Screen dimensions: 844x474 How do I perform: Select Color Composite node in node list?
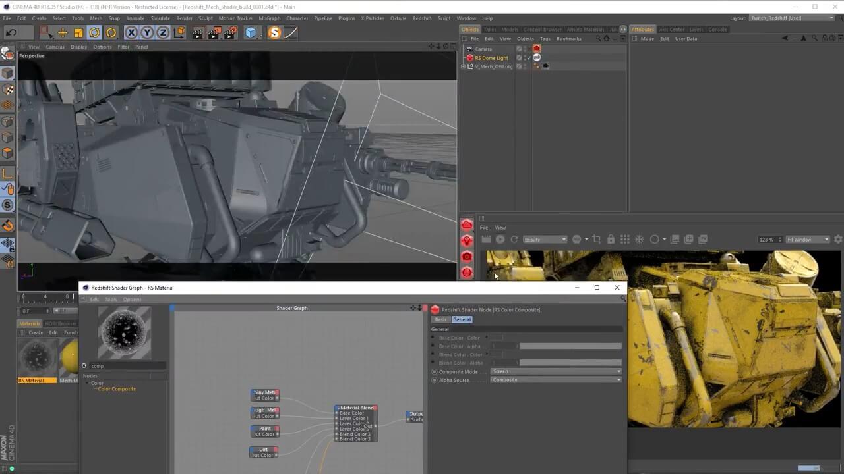pos(117,389)
